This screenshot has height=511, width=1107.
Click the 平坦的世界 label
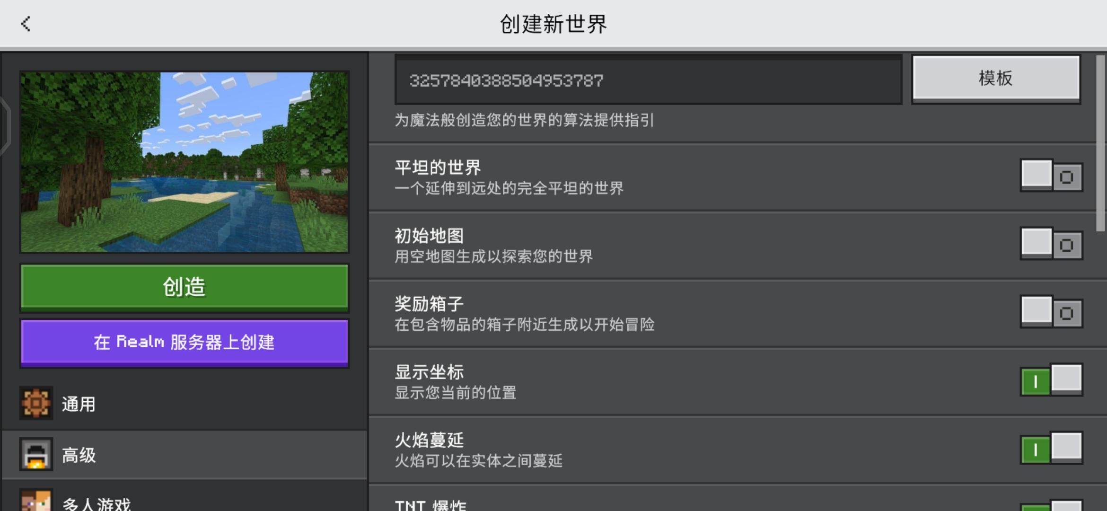pos(438,167)
